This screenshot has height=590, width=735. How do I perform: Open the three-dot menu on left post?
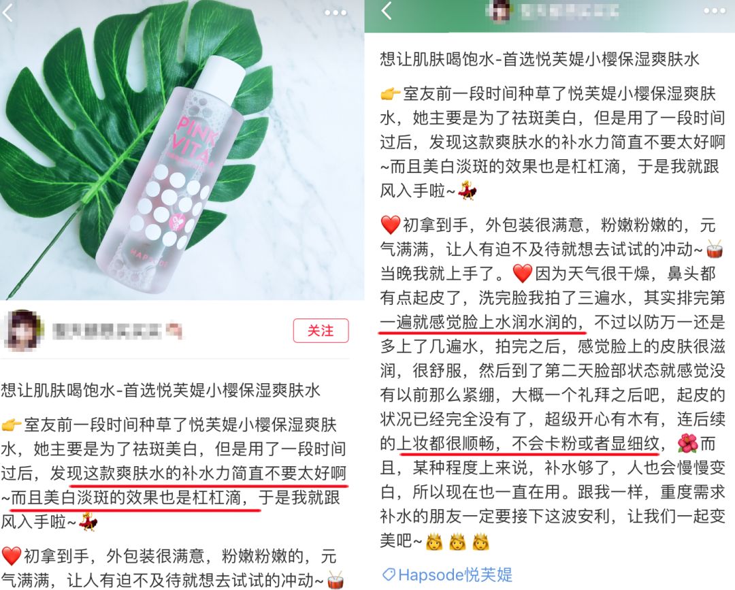pyautogui.click(x=336, y=13)
